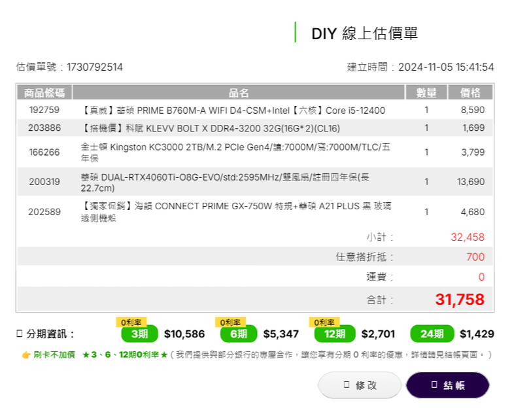This screenshot has width=510, height=414.
Task: Select the 3期 installment badge
Action: tap(139, 334)
